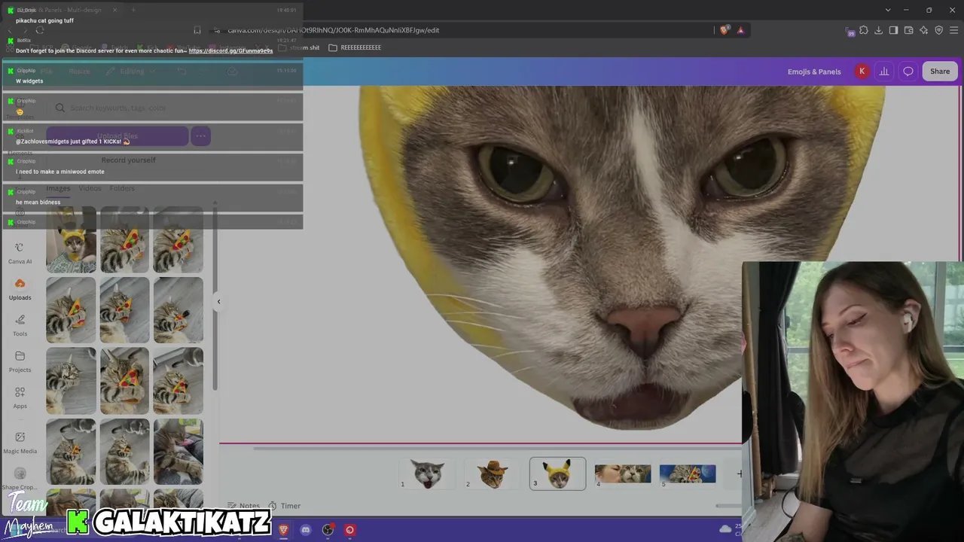Click the search keywords input field
Image resolution: width=964 pixels, height=542 pixels.
(128, 108)
